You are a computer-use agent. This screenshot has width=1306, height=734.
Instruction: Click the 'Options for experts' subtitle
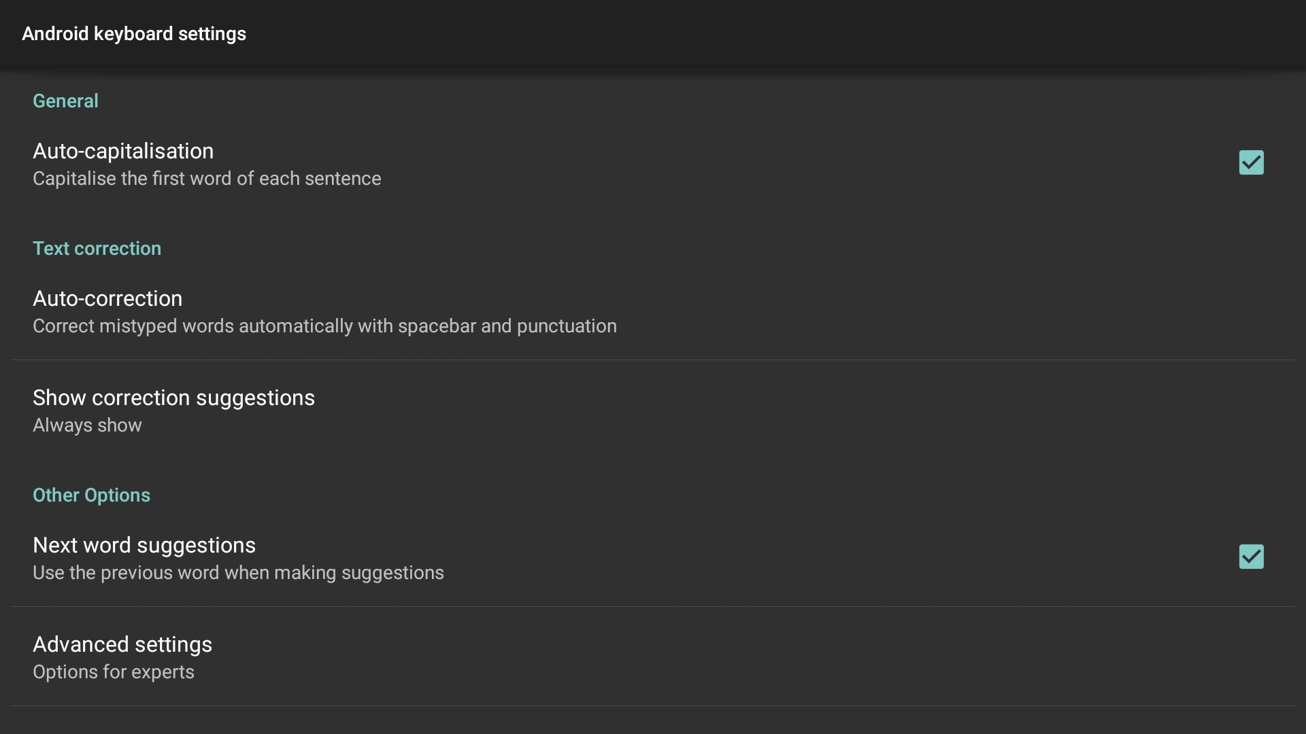114,672
